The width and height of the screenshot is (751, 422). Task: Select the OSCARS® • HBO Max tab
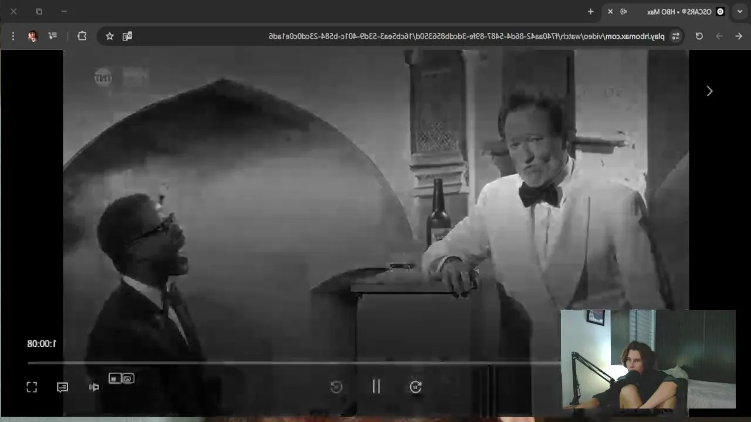667,11
